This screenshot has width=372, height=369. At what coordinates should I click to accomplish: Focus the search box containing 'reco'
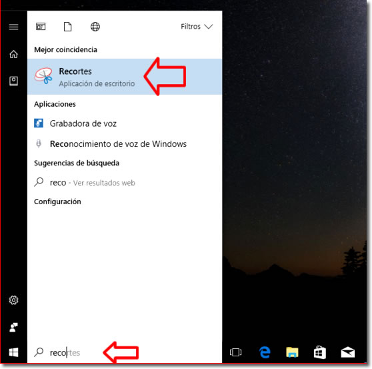click(x=125, y=352)
